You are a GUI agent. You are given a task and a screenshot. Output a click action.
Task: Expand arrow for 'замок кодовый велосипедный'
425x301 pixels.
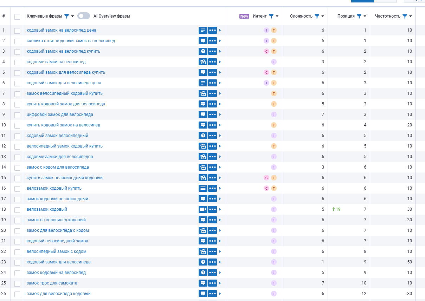point(220,199)
